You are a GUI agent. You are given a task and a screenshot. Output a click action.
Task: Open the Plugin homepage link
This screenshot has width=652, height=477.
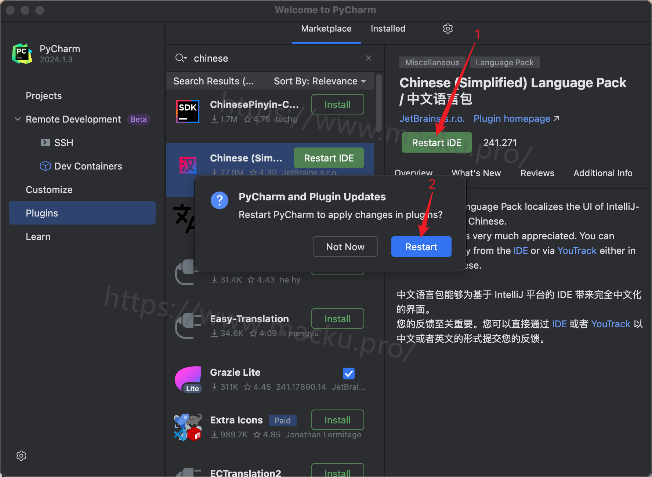(x=516, y=119)
